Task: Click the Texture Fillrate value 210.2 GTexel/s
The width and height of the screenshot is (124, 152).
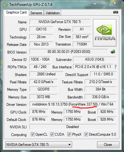Action: (101, 82)
